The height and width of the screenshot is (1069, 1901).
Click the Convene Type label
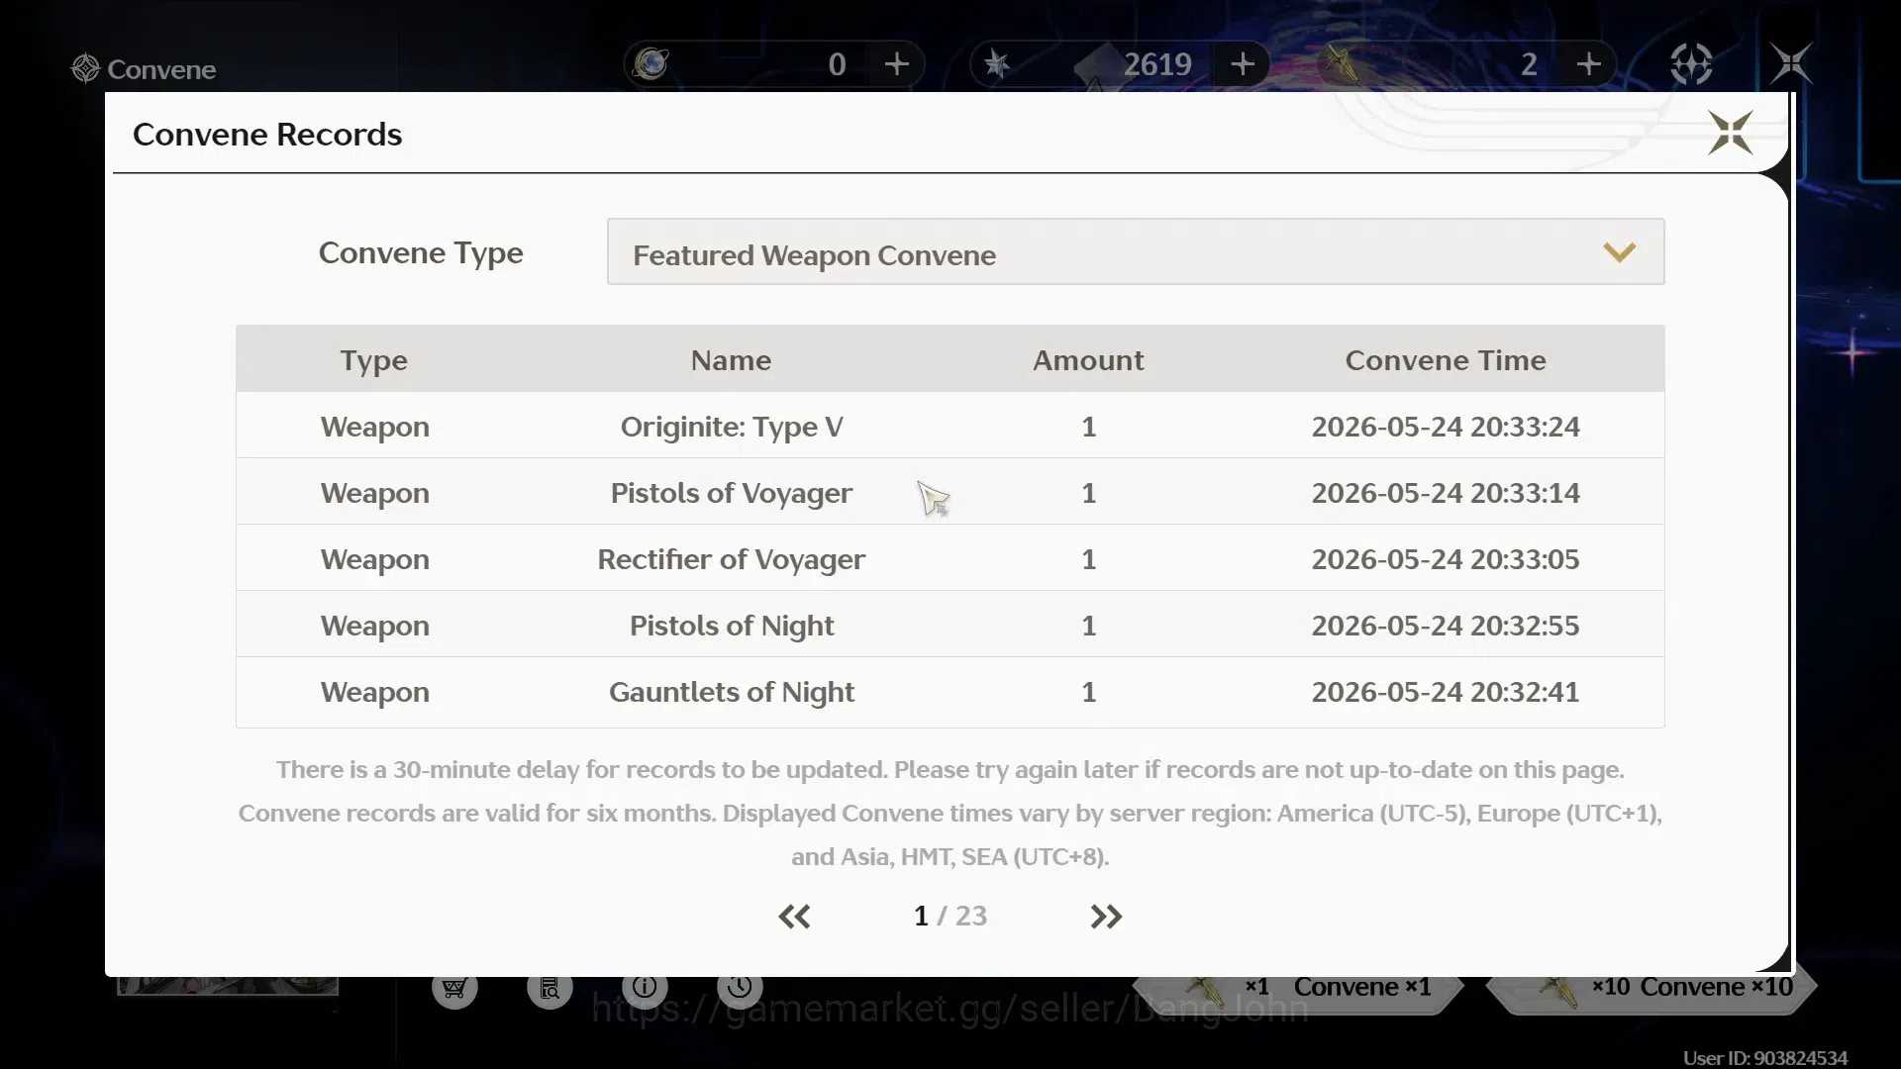(x=421, y=253)
